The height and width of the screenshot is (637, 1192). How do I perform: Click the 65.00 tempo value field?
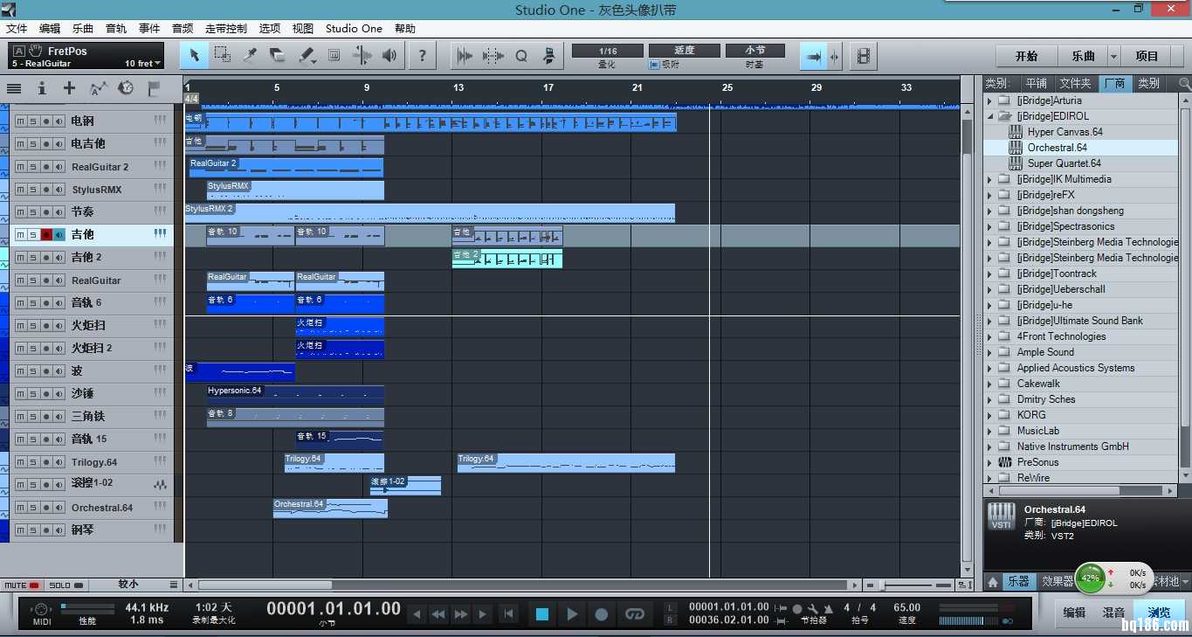point(906,607)
